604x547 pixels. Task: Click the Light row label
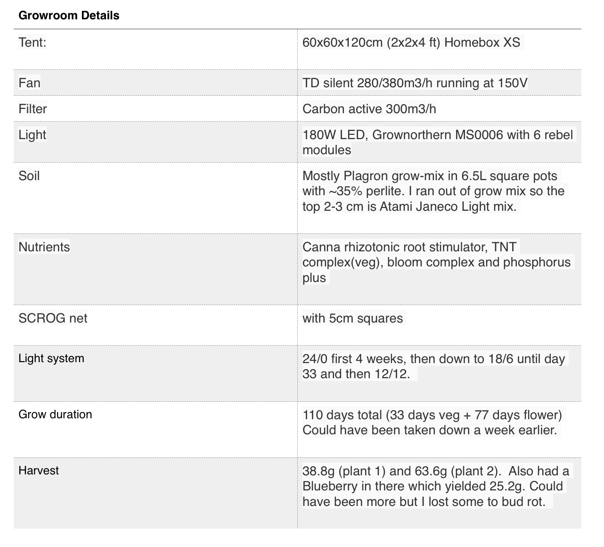pyautogui.click(x=32, y=135)
